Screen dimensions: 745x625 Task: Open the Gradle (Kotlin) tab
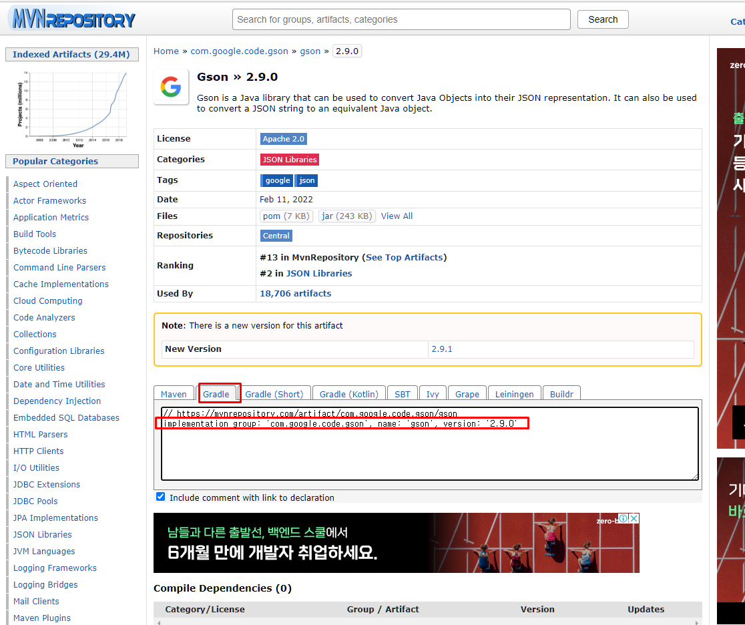(x=348, y=394)
